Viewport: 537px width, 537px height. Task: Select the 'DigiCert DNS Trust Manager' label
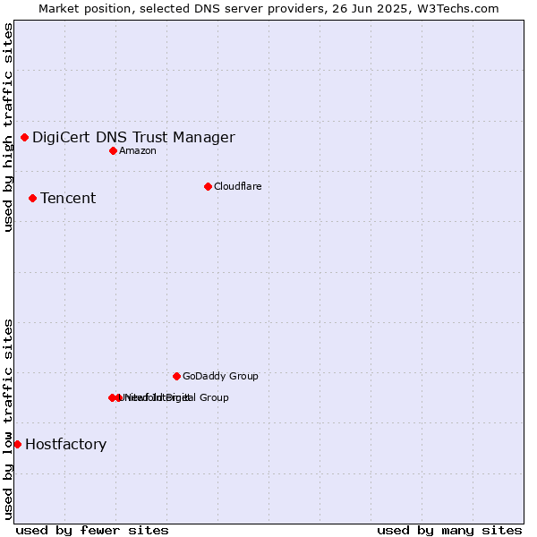(133, 137)
